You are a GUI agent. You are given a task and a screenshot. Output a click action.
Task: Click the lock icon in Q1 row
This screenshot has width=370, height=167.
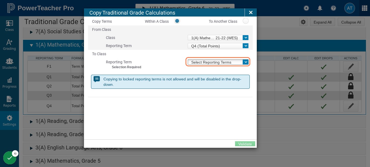[x=350, y=77]
